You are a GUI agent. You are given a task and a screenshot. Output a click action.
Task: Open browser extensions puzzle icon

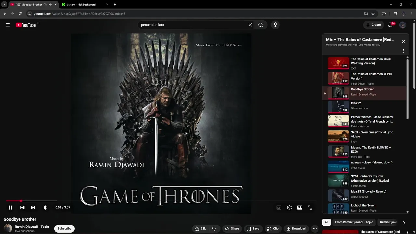pyautogui.click(x=384, y=14)
